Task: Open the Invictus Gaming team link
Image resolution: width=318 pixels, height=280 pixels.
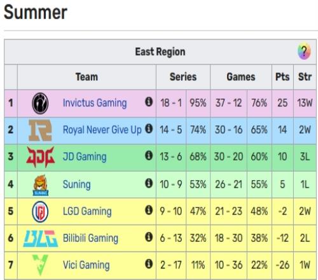Action: click(x=95, y=103)
